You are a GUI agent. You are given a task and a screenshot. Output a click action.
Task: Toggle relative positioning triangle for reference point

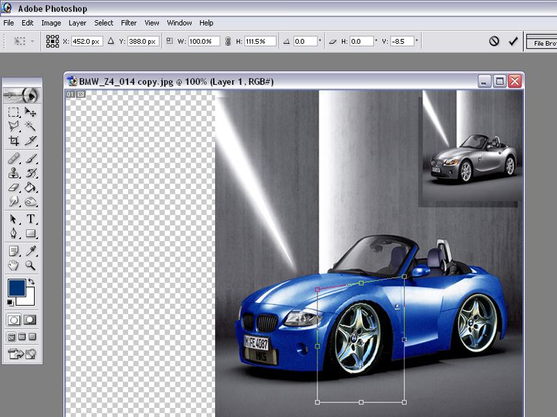111,41
